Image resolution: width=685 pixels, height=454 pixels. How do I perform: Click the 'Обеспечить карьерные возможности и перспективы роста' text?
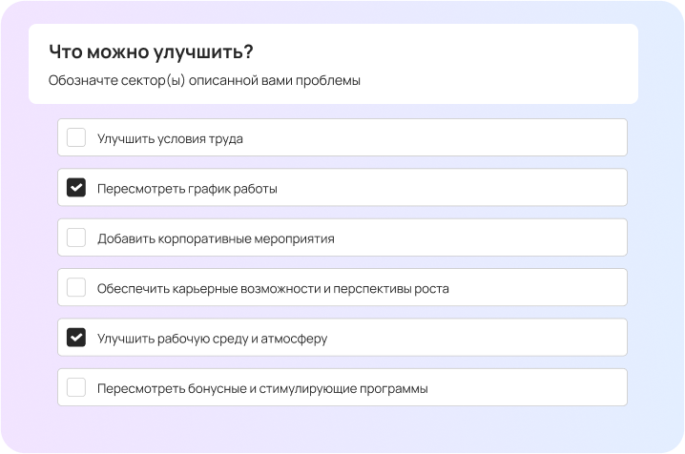click(272, 287)
